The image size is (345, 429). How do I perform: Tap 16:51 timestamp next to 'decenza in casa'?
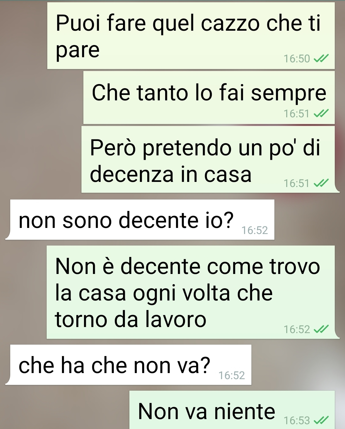(297, 183)
